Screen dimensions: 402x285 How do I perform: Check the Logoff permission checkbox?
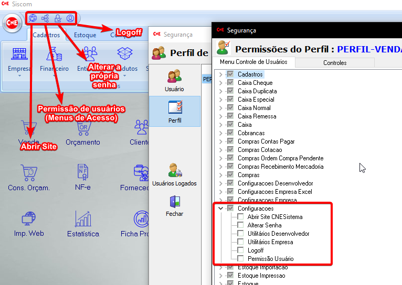click(240, 250)
